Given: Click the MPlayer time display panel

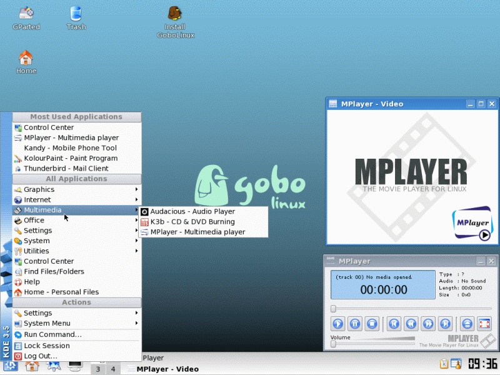Looking at the screenshot, I should tap(383, 285).
